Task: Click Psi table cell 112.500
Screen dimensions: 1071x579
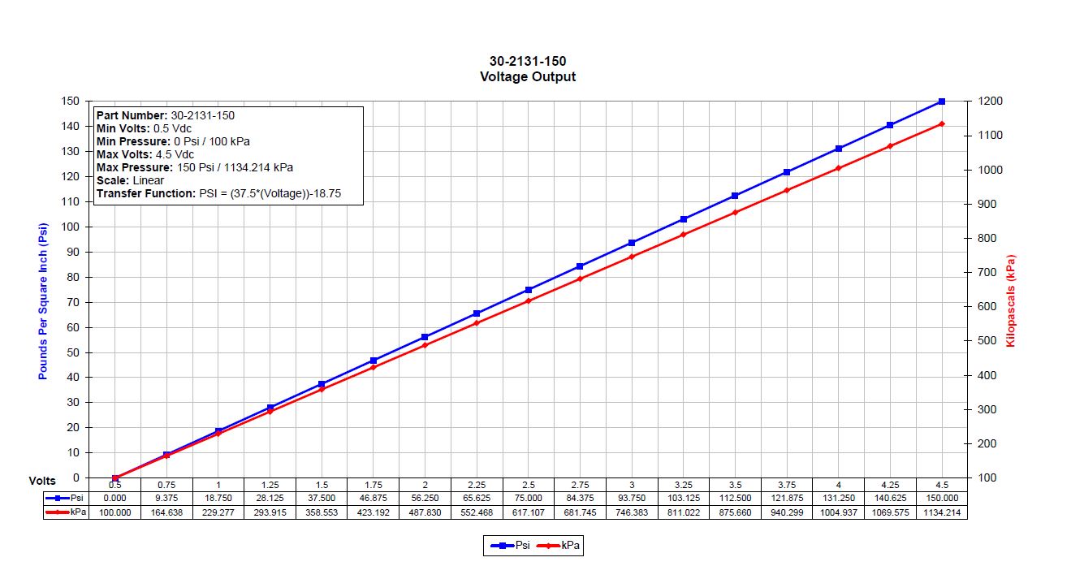Action: [x=735, y=498]
